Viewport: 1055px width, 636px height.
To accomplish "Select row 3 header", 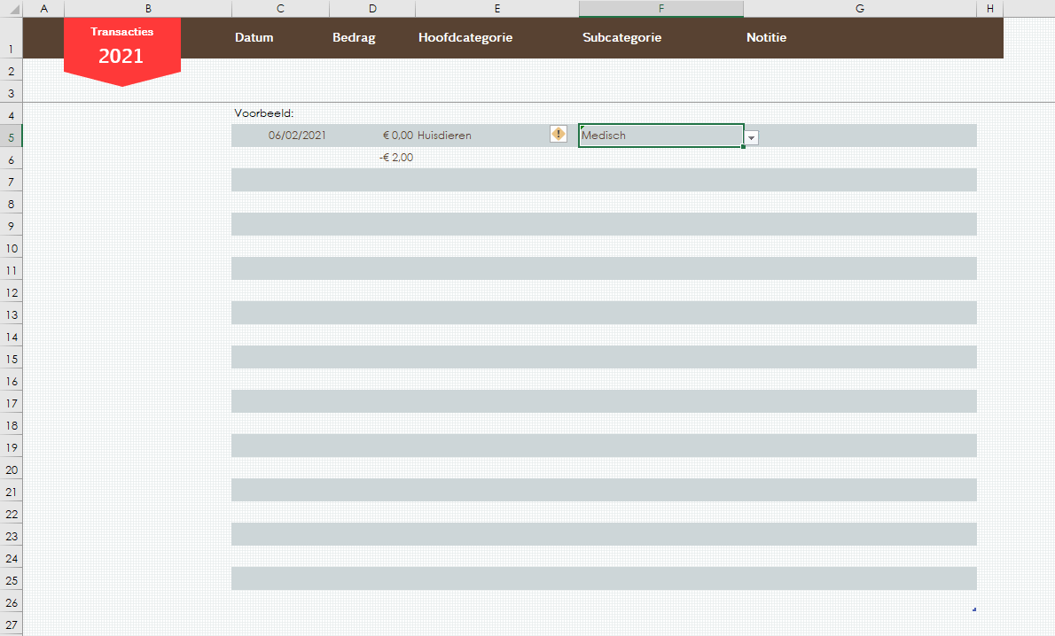I will [x=12, y=93].
